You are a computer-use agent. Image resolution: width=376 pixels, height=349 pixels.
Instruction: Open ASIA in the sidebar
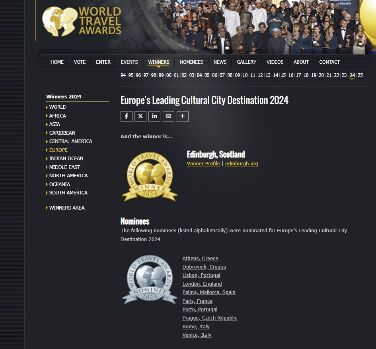pyautogui.click(x=55, y=124)
